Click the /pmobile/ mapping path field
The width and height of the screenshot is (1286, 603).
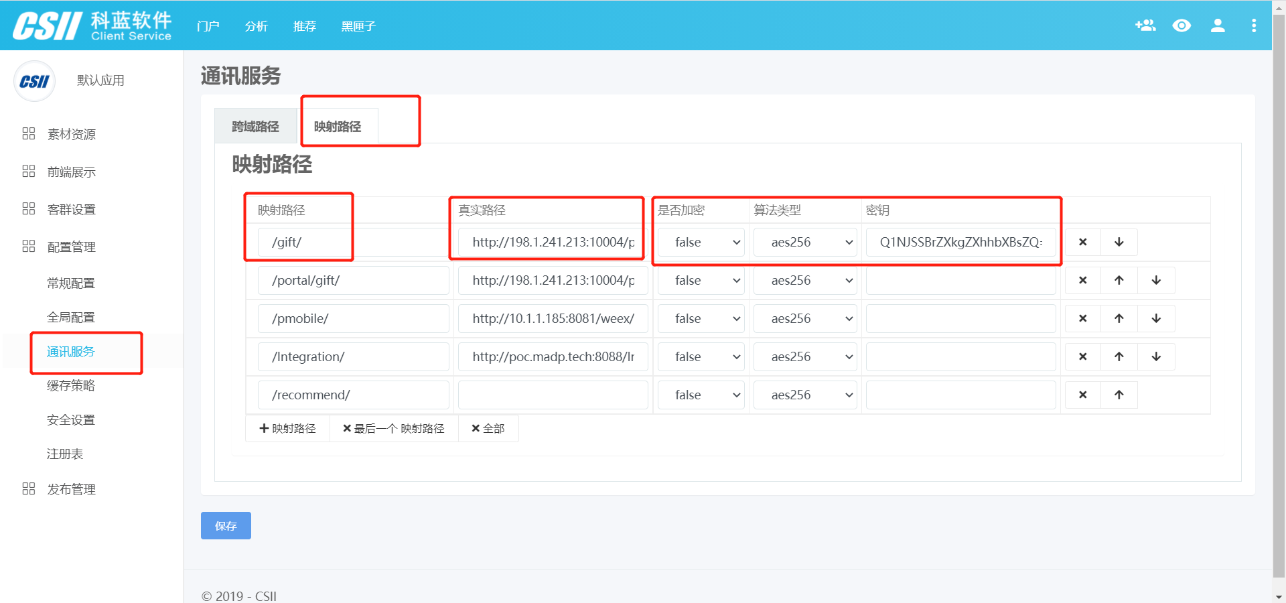353,318
